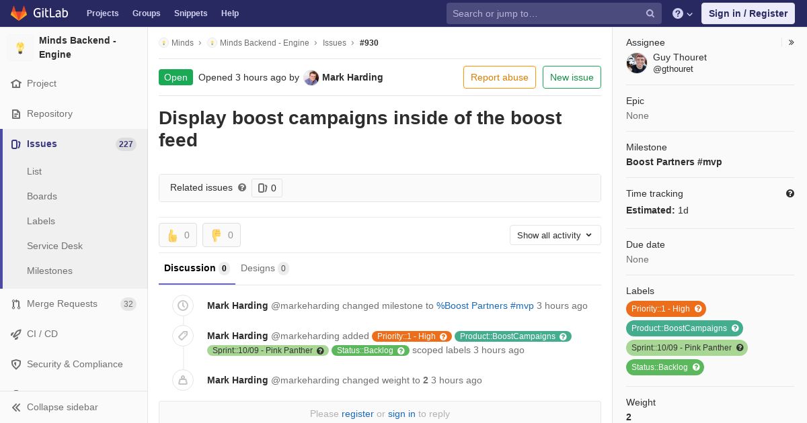Give the issue a thumbs up

coord(178,235)
